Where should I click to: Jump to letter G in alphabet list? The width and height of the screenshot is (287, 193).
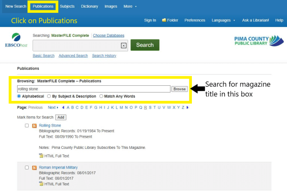96,107
